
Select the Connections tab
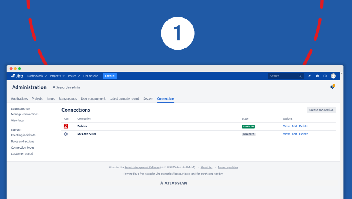[165, 99]
